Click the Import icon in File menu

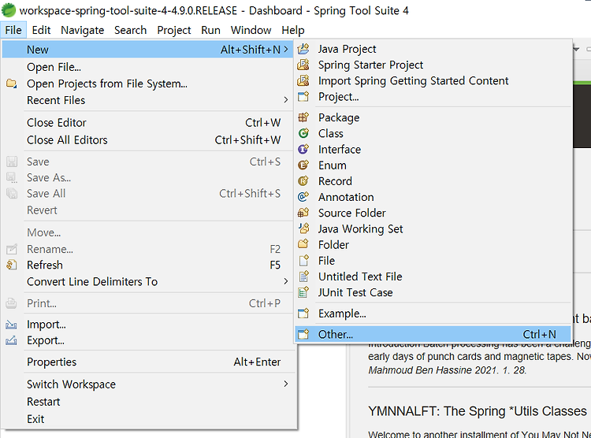tap(12, 324)
